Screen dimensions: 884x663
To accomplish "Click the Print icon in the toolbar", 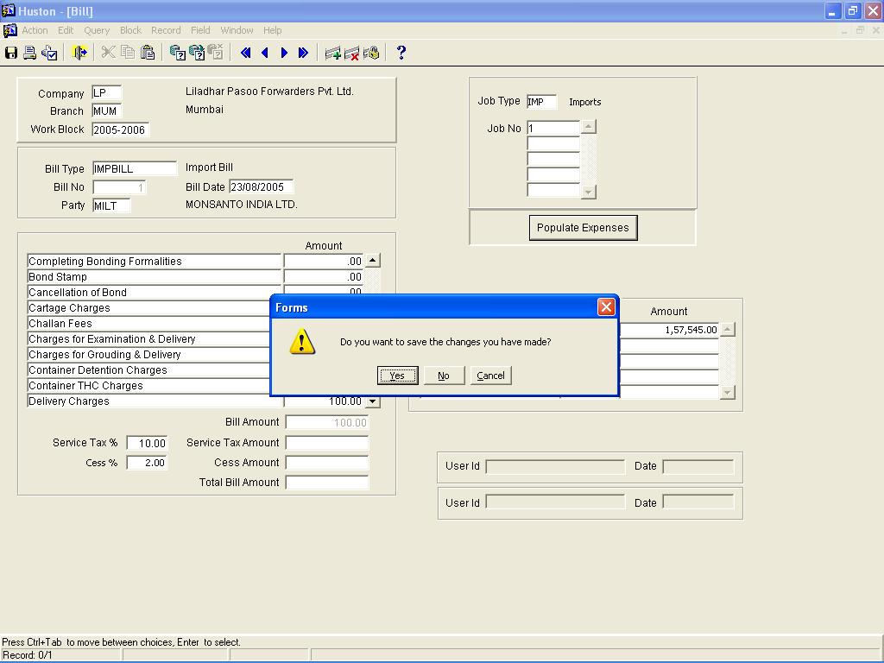I will (30, 53).
